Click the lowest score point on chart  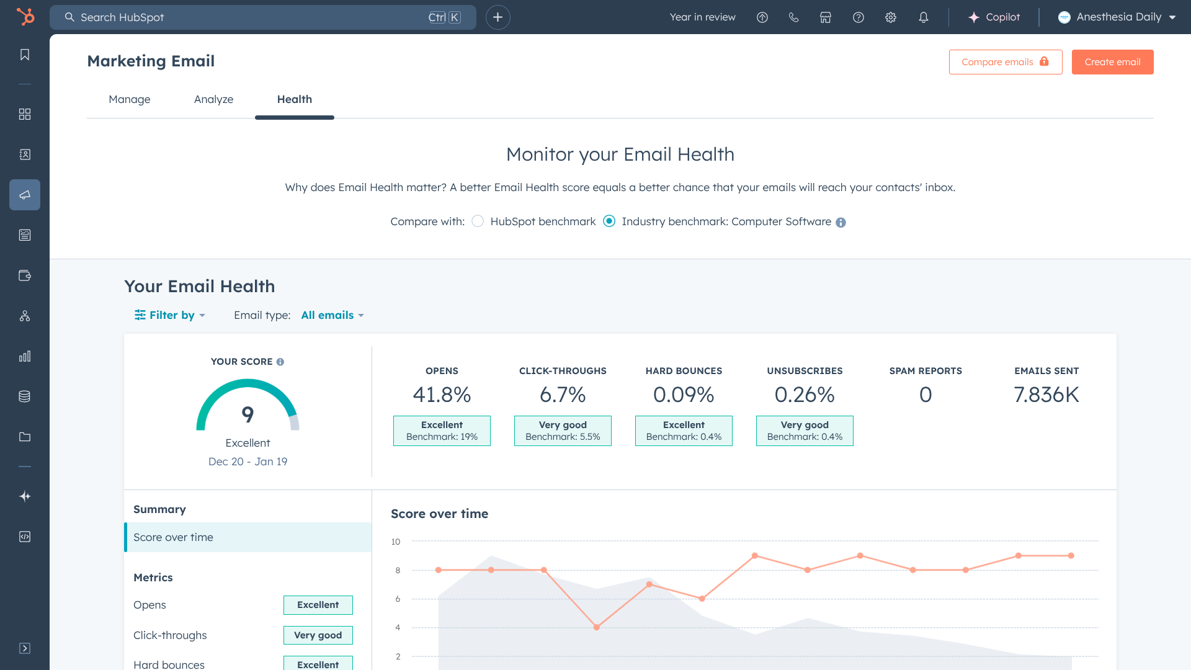point(596,627)
